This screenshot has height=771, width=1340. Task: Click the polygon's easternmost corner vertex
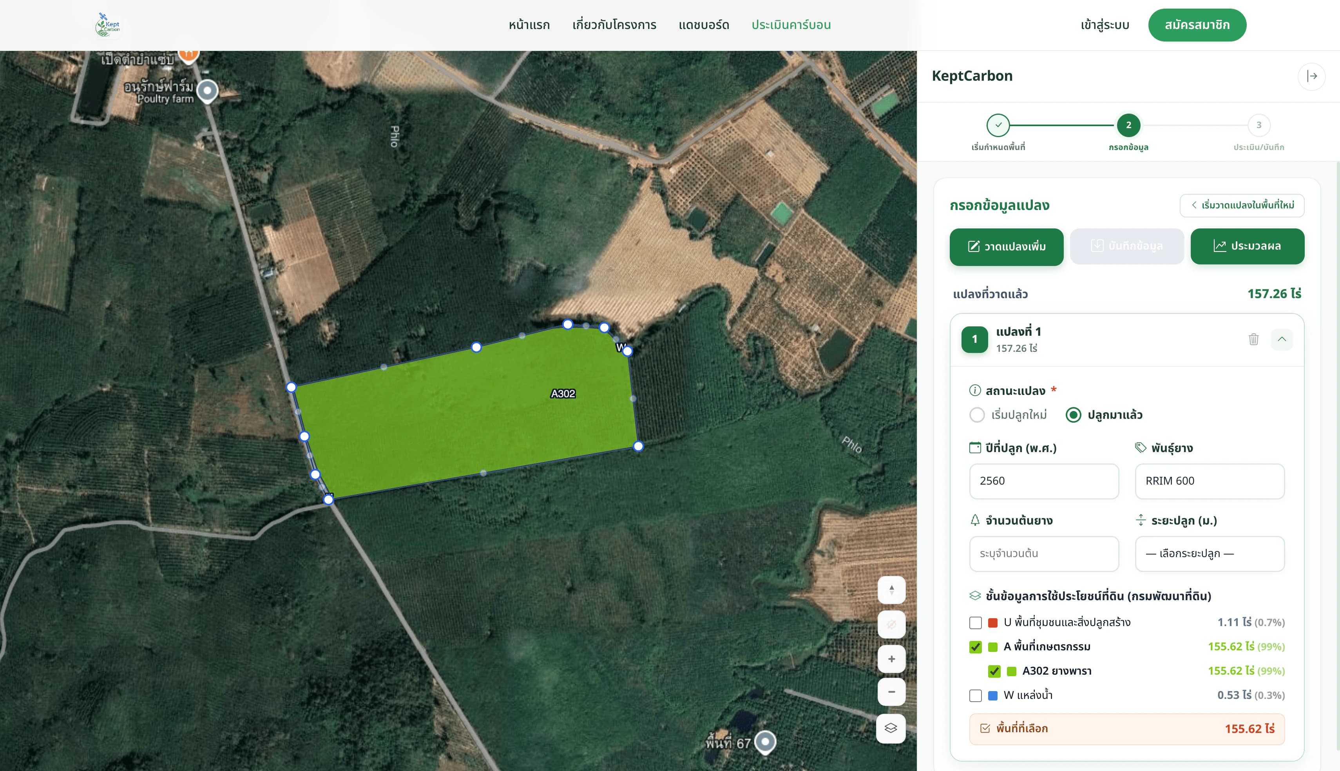tap(639, 446)
